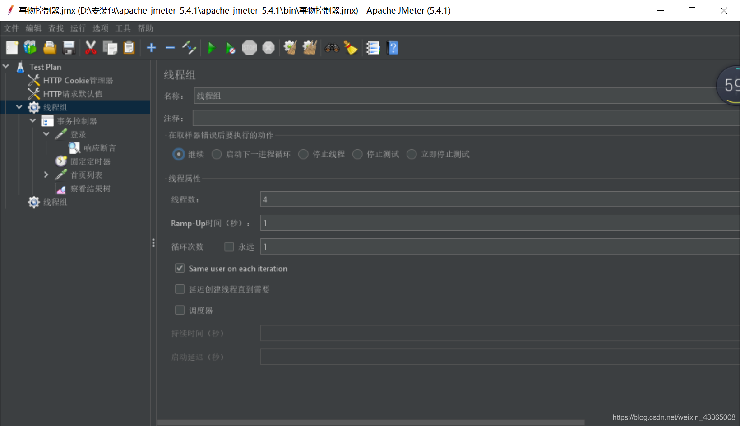Image resolution: width=740 pixels, height=426 pixels.
Task: Stop the running test icon
Action: 250,48
